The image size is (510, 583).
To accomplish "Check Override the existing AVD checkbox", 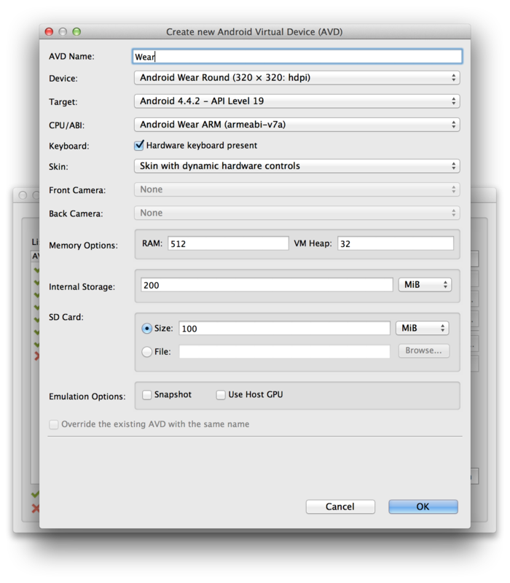I will 54,425.
